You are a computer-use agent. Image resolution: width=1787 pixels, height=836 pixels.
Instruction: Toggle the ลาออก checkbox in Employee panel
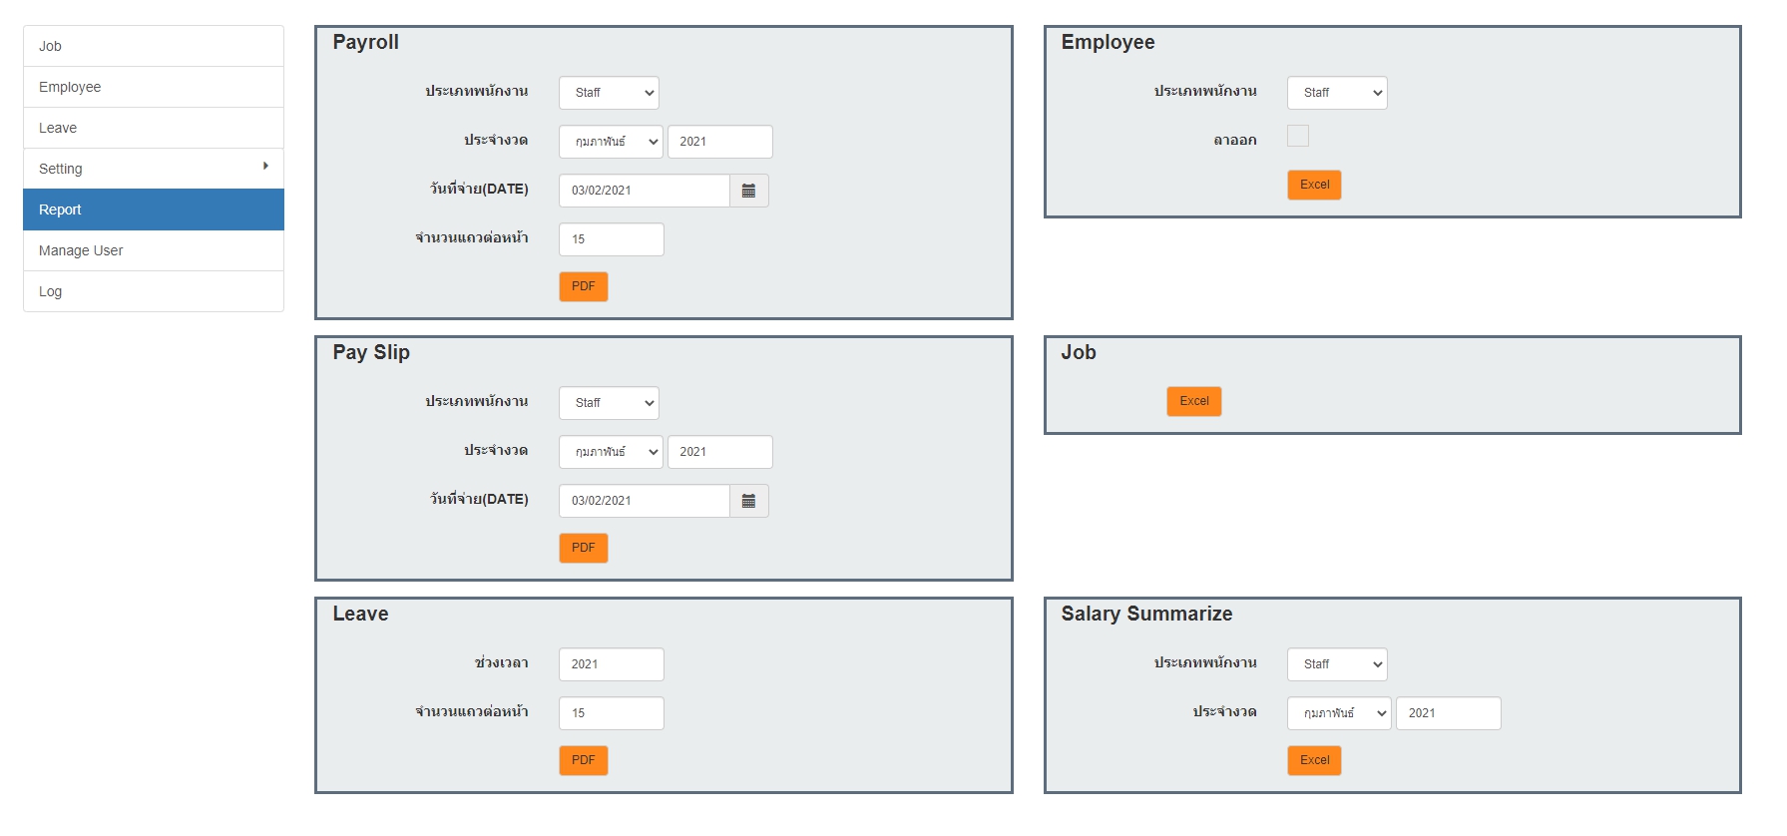(1298, 136)
